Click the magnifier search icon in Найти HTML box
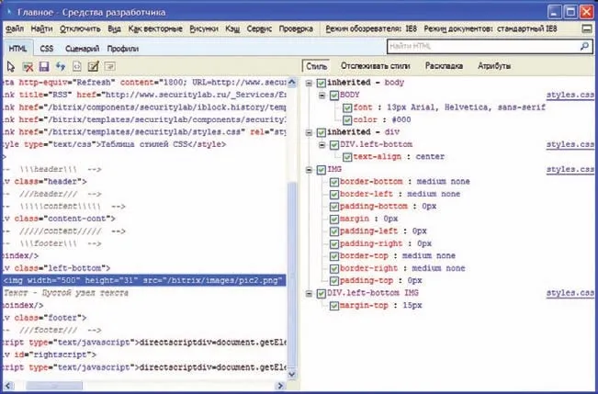The height and width of the screenshot is (394, 598). click(x=584, y=47)
